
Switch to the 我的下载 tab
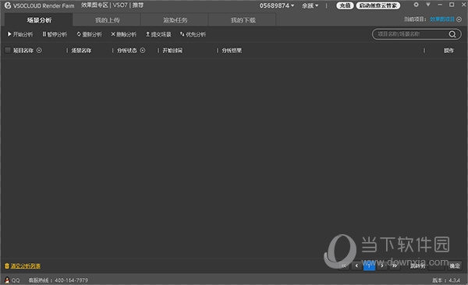point(243,20)
